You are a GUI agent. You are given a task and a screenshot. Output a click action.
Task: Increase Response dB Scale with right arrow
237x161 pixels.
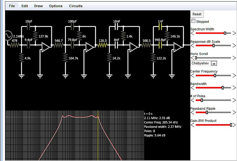click(234, 45)
